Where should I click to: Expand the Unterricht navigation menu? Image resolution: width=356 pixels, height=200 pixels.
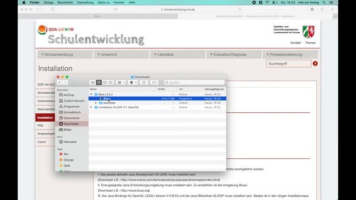click(x=121, y=54)
